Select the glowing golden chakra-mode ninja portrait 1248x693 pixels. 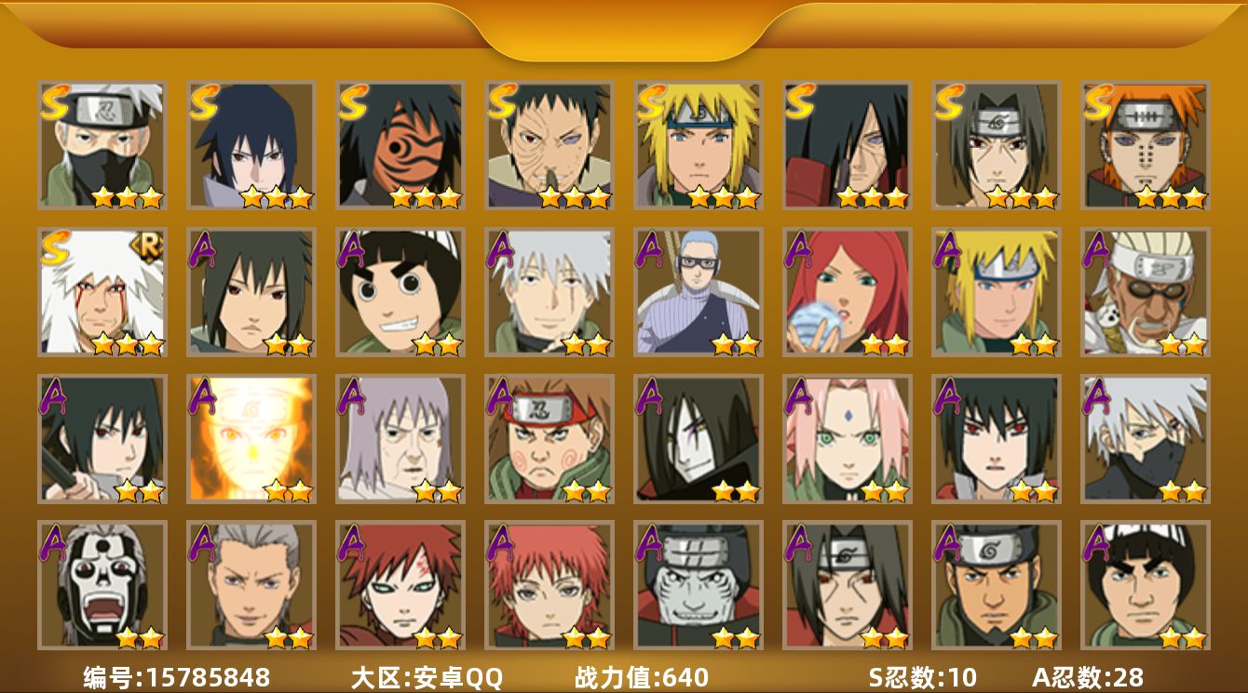point(251,439)
